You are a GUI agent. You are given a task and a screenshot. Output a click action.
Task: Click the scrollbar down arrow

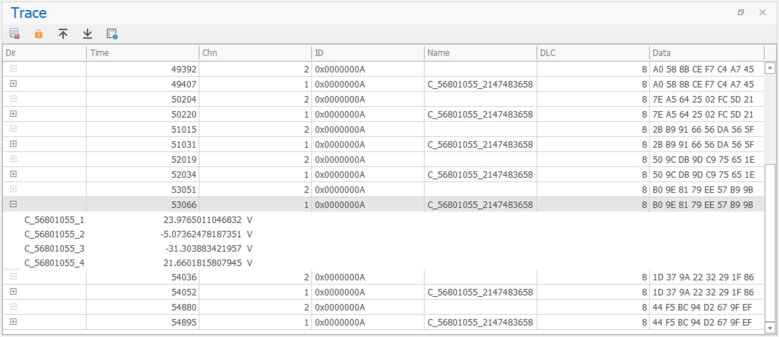[x=769, y=328]
